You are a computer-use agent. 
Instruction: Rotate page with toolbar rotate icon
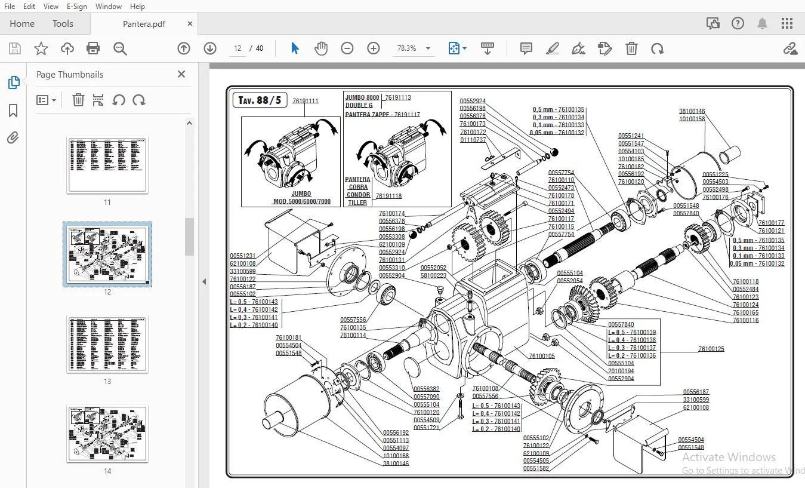coord(658,48)
